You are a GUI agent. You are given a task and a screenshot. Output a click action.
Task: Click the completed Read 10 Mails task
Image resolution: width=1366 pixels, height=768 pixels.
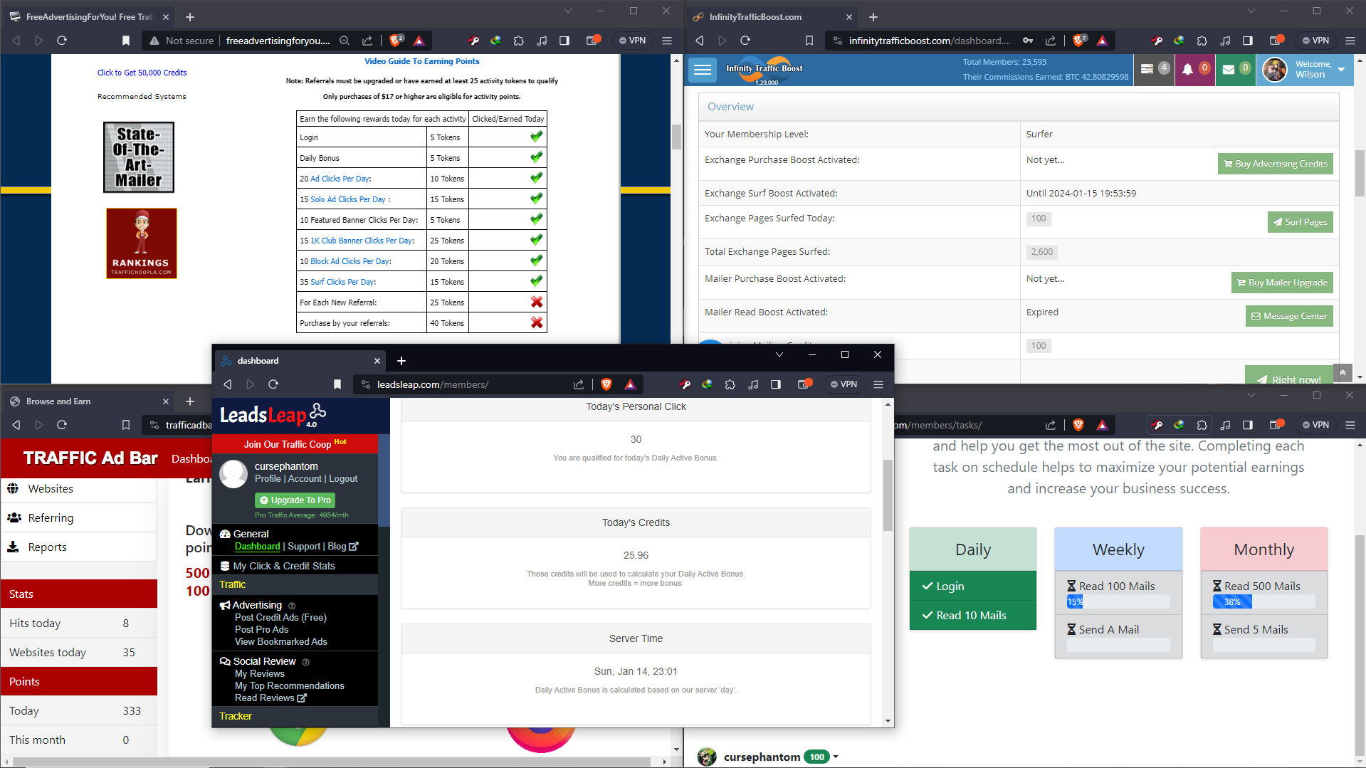coord(972,615)
